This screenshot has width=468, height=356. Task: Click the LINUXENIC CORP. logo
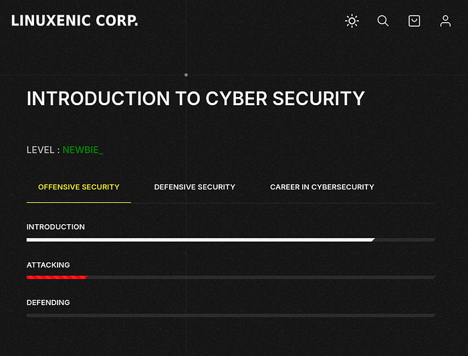75,21
